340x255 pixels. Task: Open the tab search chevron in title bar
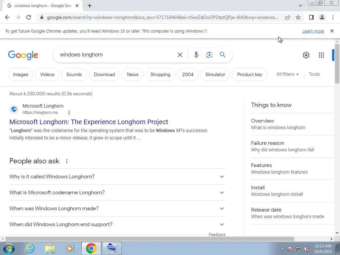pyautogui.click(x=300, y=6)
